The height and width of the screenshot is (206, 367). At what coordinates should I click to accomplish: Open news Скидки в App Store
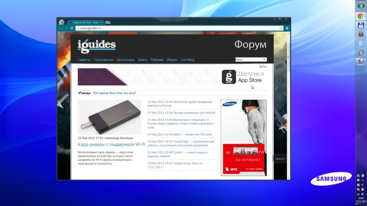coord(175,165)
